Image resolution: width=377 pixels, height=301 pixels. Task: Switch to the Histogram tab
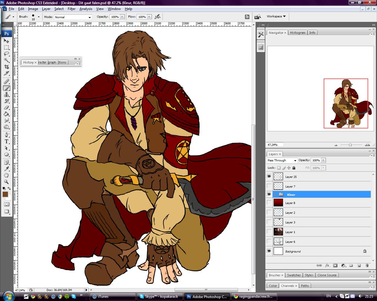[297, 33]
